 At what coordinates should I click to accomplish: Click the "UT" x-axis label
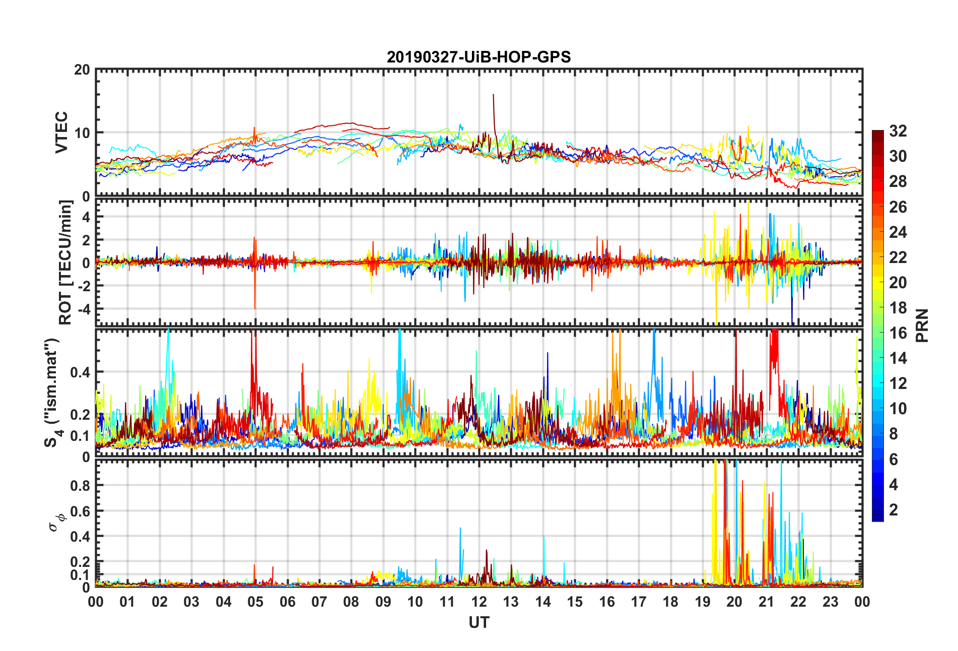(x=478, y=623)
